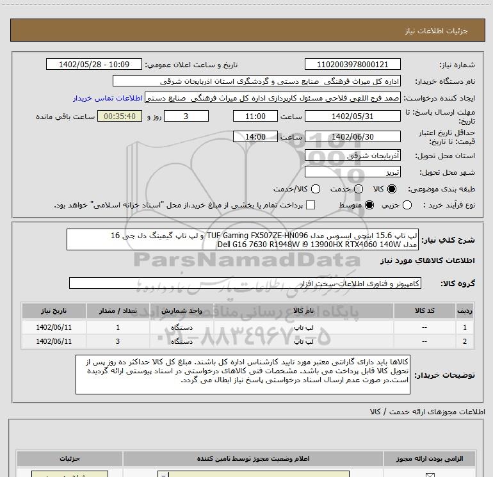
Task: Click the remaining days field showing 3
Action: pyautogui.click(x=186, y=117)
